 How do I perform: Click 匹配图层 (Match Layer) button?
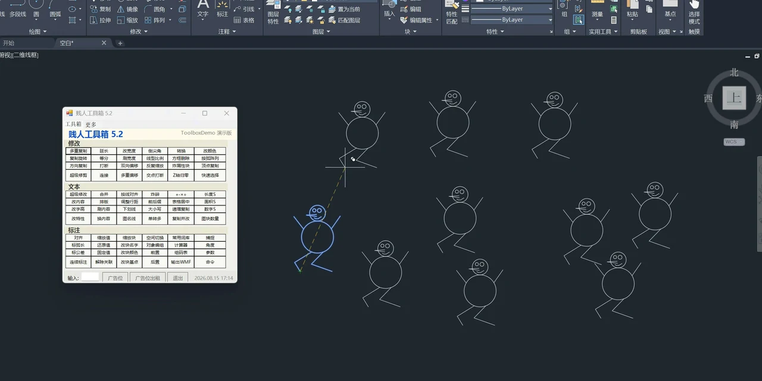tap(343, 20)
